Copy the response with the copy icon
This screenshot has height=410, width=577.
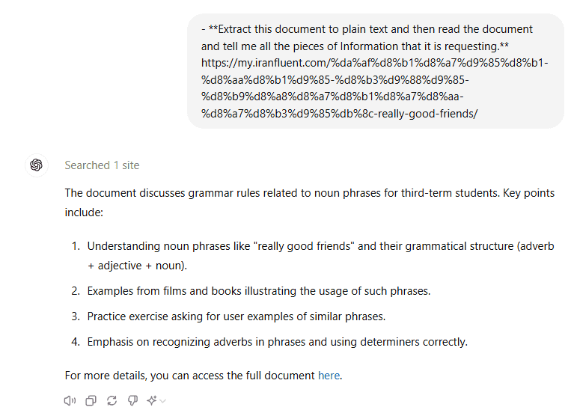click(91, 400)
